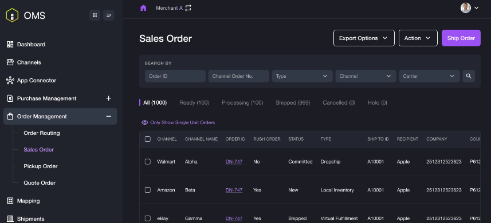This screenshot has height=223, width=491.
Task: Click the OMS hexagon logo
Action: pyautogui.click(x=12, y=15)
